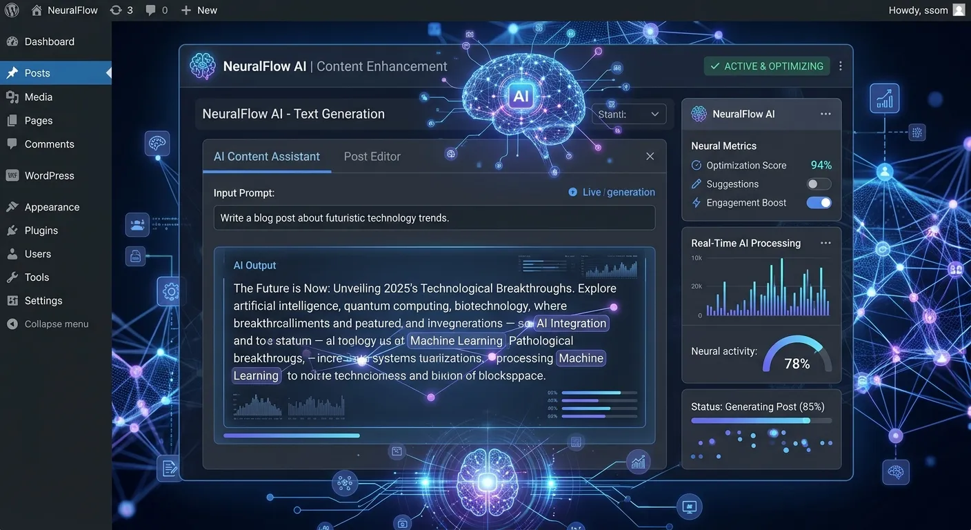971x530 pixels.
Task: Click the Generating Post progress bar
Action: click(x=761, y=420)
